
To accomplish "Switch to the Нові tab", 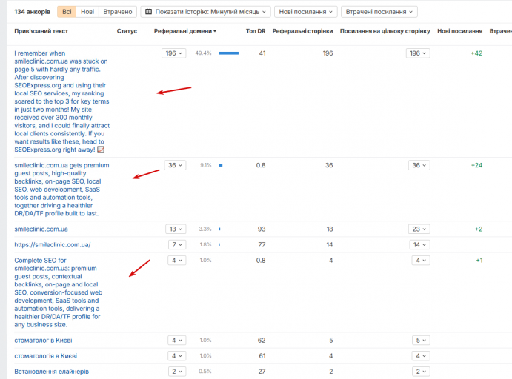I will 87,12.
